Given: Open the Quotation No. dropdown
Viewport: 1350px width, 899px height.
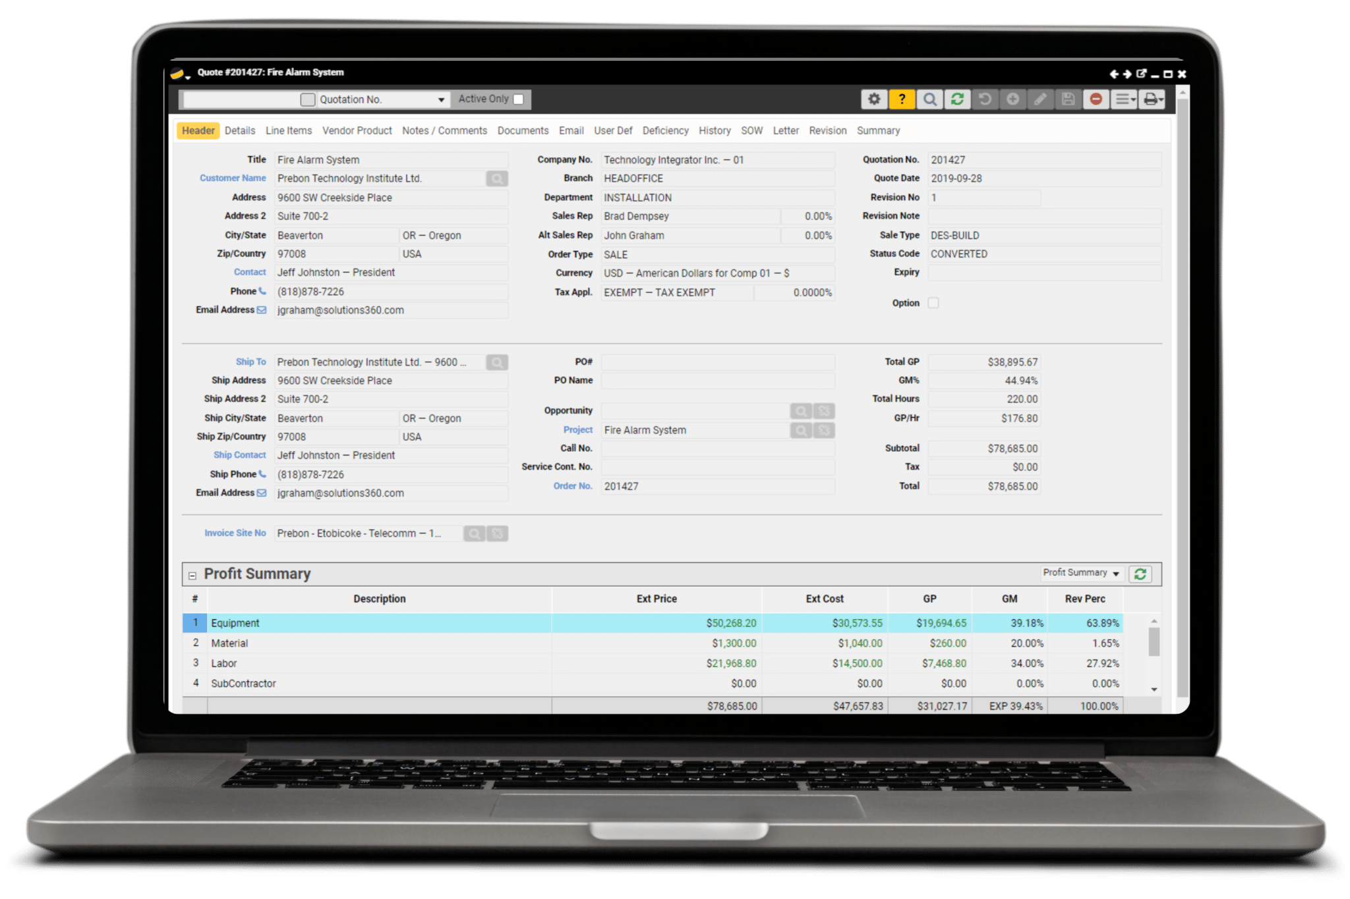Looking at the screenshot, I should tap(441, 100).
